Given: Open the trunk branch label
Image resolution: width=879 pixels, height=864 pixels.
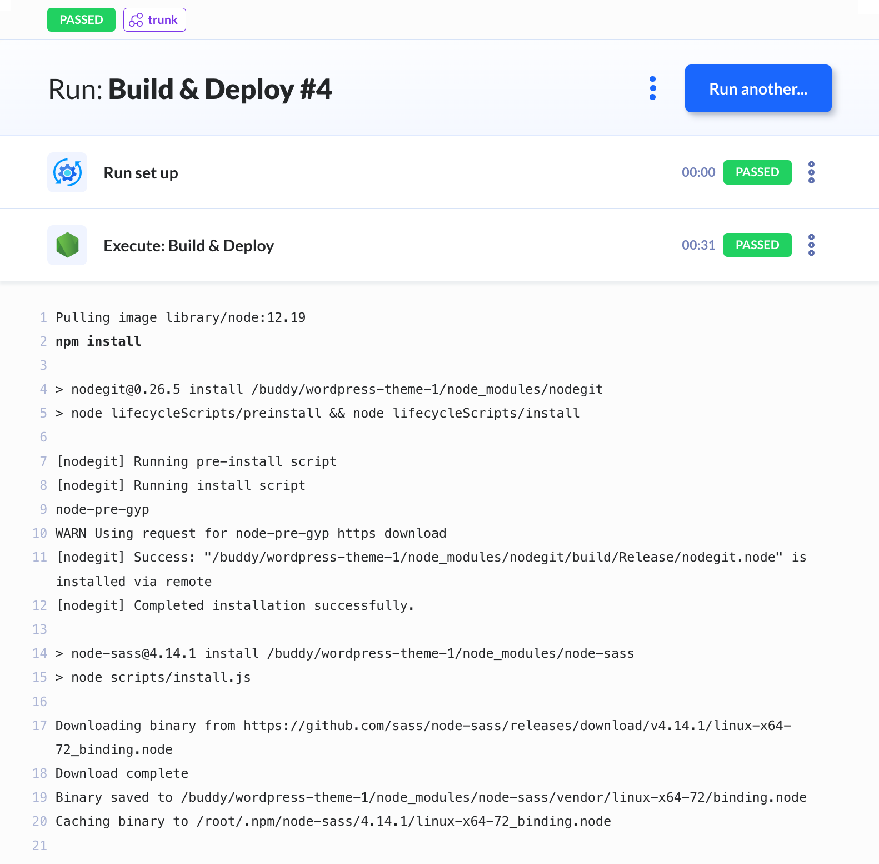Looking at the screenshot, I should click(154, 20).
